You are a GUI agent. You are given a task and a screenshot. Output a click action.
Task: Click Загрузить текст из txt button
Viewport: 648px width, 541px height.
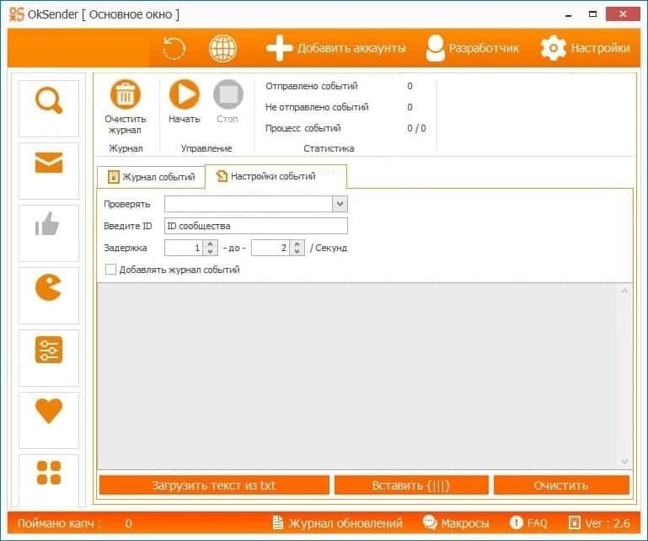click(x=214, y=485)
